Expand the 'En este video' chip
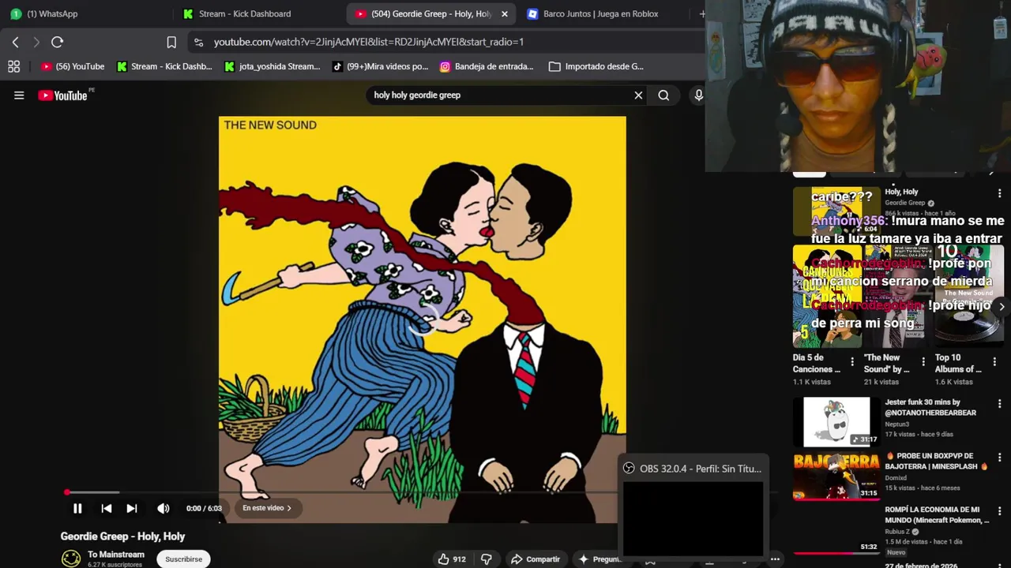The width and height of the screenshot is (1011, 568). pyautogui.click(x=267, y=508)
